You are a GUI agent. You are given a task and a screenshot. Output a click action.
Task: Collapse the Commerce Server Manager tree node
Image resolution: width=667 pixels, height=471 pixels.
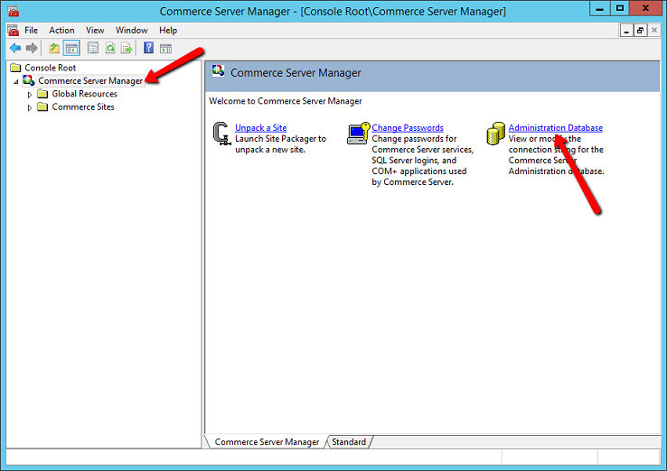(16, 81)
